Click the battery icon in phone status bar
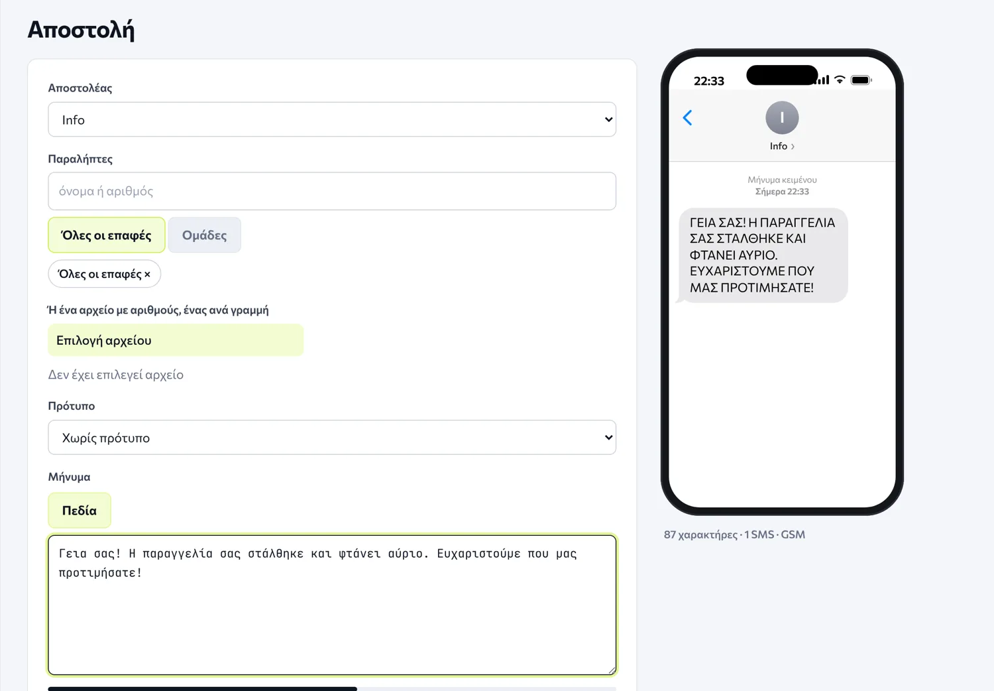This screenshot has width=994, height=691. click(x=861, y=80)
